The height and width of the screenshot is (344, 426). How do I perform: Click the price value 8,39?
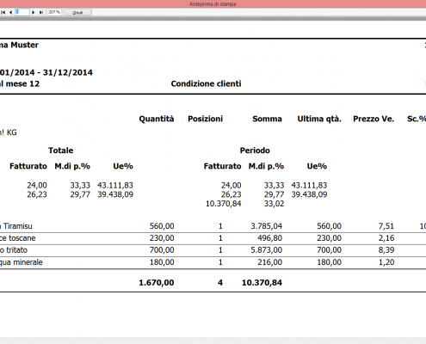tap(386, 250)
